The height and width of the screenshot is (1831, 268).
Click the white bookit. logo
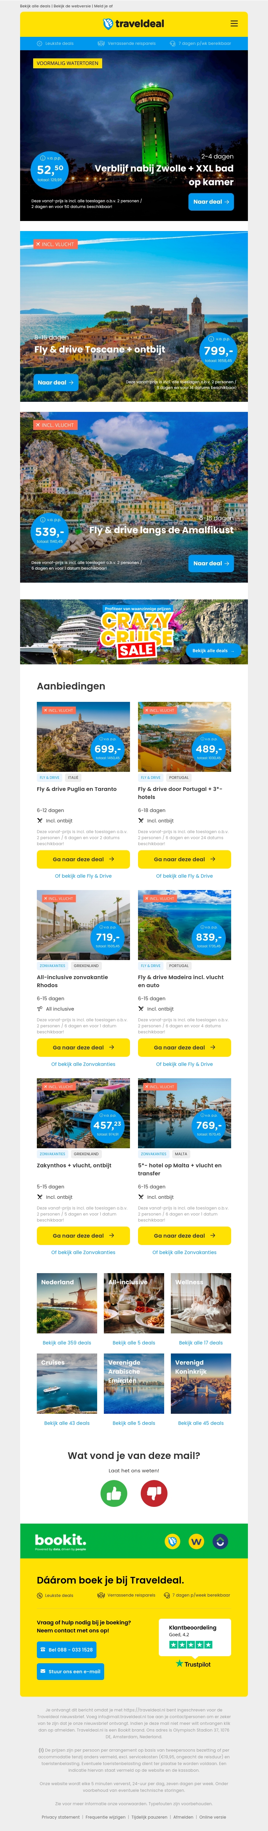(60, 1540)
